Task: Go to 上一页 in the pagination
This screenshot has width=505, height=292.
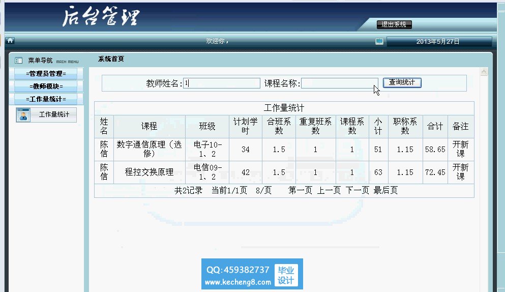Action: pyautogui.click(x=329, y=190)
